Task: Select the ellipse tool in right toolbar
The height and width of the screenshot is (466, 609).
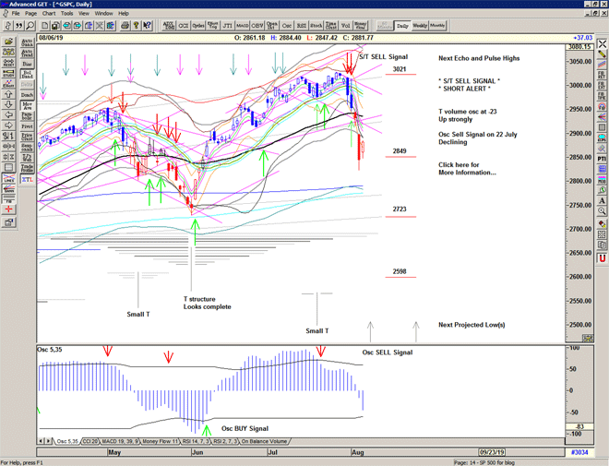Action: pos(602,137)
